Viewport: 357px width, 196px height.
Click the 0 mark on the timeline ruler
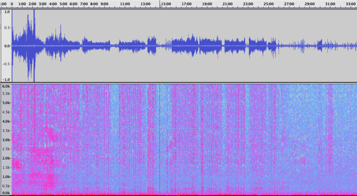point(12,4)
